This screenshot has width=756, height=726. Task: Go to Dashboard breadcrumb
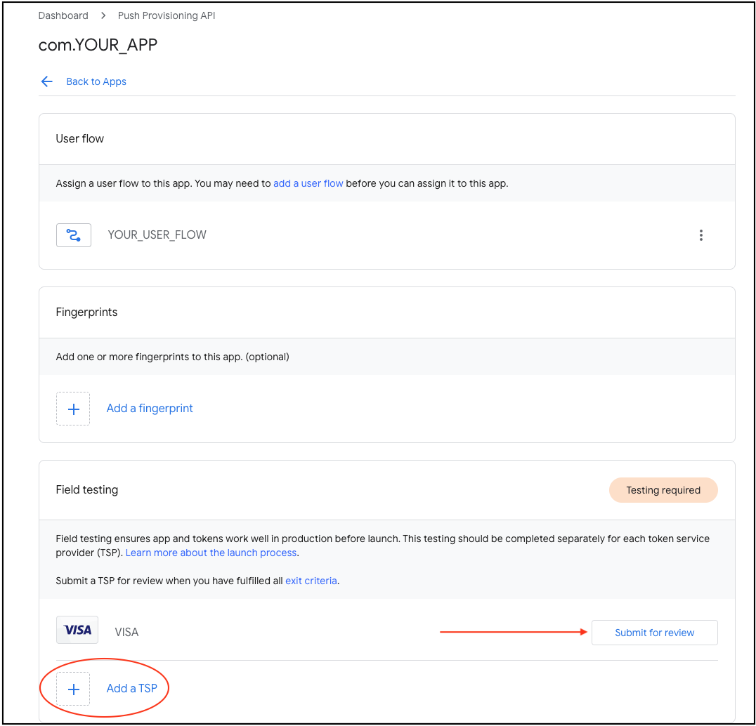63,15
